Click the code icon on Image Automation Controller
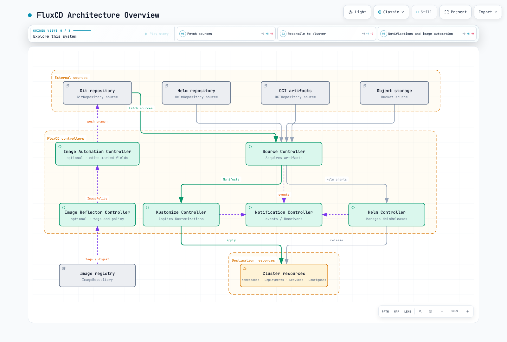Viewport: 507px width, 342px height. click(x=60, y=147)
